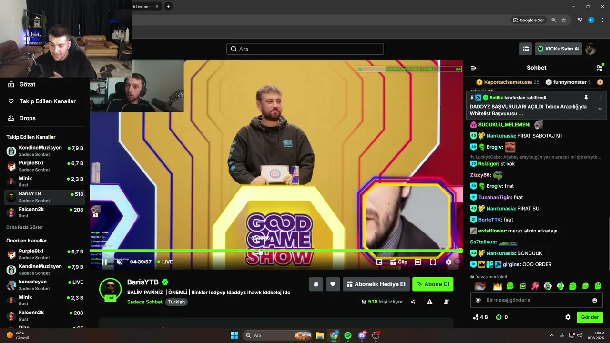Open the Windows Start menu
This screenshot has height=343, width=610.
(234, 335)
